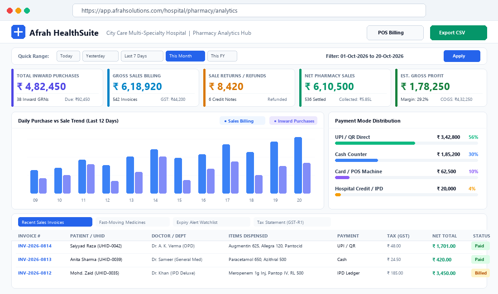Switch to Fast-Moving Medicines tab
Viewport: 498px width, 294px height.
coord(133,222)
